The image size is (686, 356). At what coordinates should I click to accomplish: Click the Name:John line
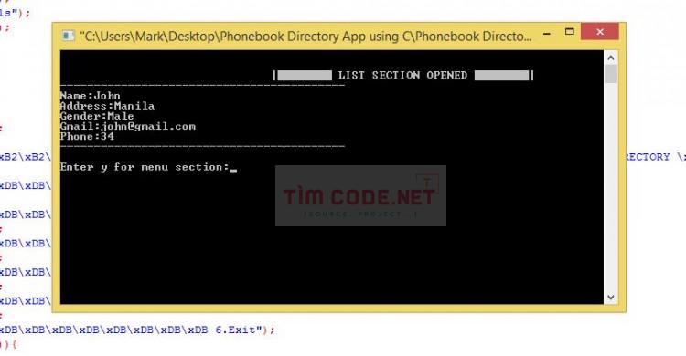pos(91,96)
